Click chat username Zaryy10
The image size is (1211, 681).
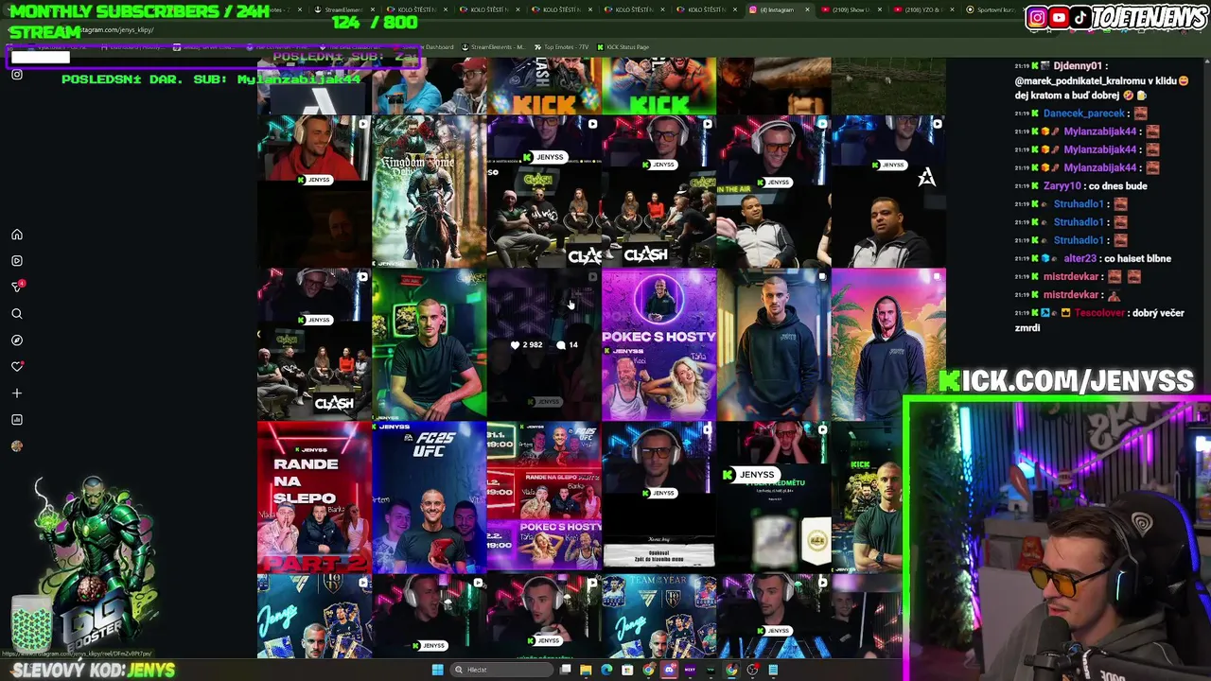tap(1062, 186)
